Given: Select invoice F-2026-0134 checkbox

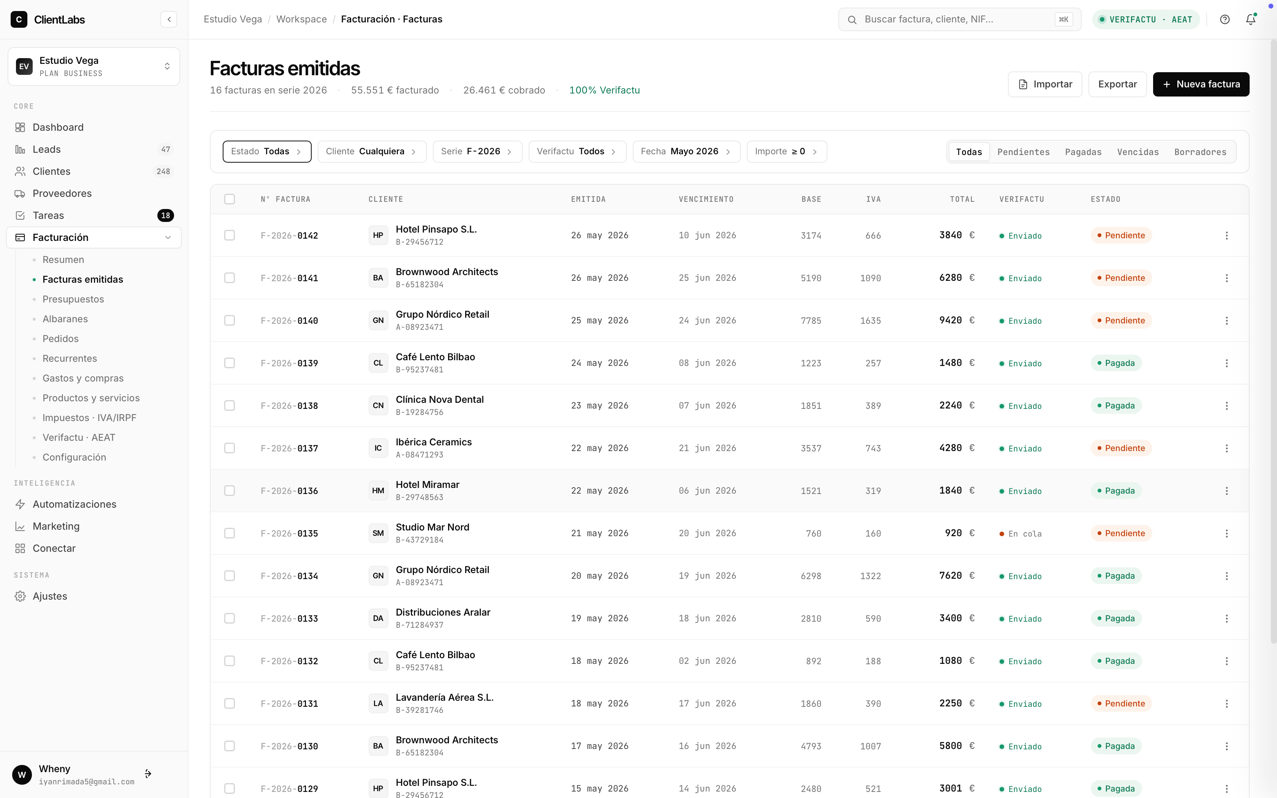Looking at the screenshot, I should [x=230, y=576].
